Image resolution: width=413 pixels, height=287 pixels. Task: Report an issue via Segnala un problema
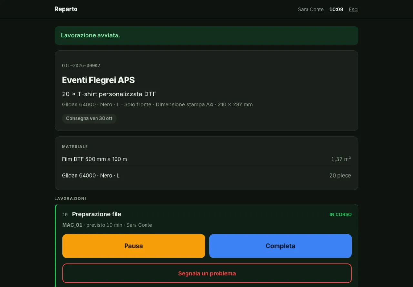click(x=207, y=273)
